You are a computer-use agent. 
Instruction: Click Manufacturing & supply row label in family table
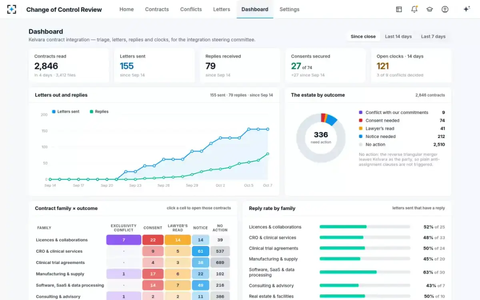pyautogui.click(x=60, y=274)
